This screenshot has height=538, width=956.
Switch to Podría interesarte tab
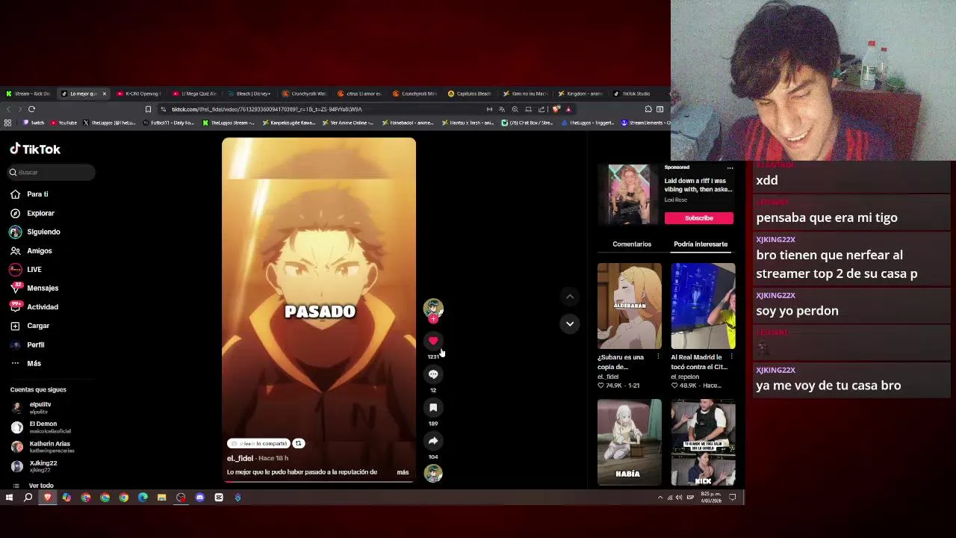click(x=701, y=244)
